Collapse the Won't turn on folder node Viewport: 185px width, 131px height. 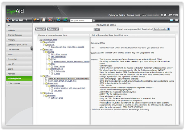point(47,69)
